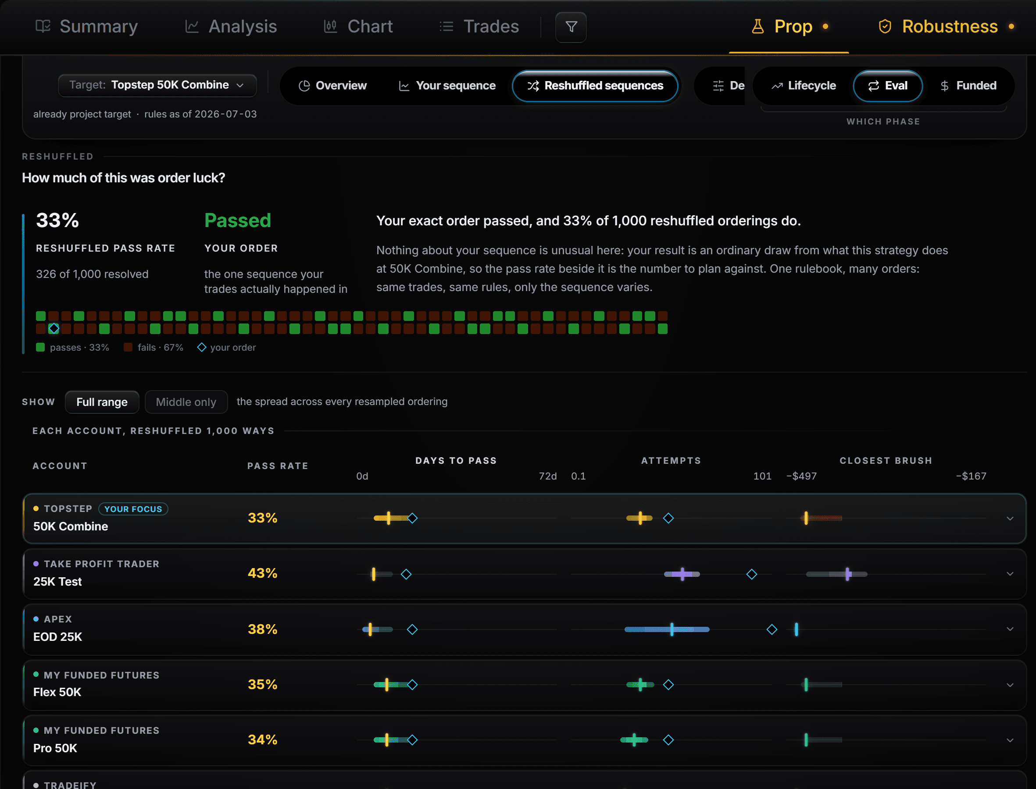Click the Chart candlestick icon
This screenshot has width=1036, height=789.
pyautogui.click(x=331, y=26)
